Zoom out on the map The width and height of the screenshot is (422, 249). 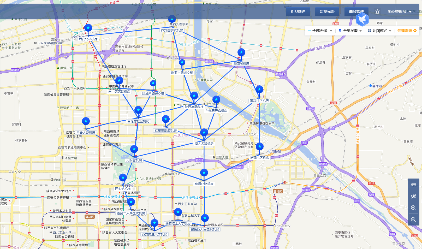point(413,220)
